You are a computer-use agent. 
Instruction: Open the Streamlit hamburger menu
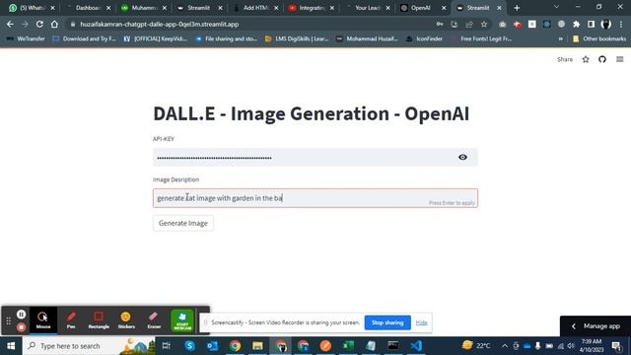tap(620, 59)
